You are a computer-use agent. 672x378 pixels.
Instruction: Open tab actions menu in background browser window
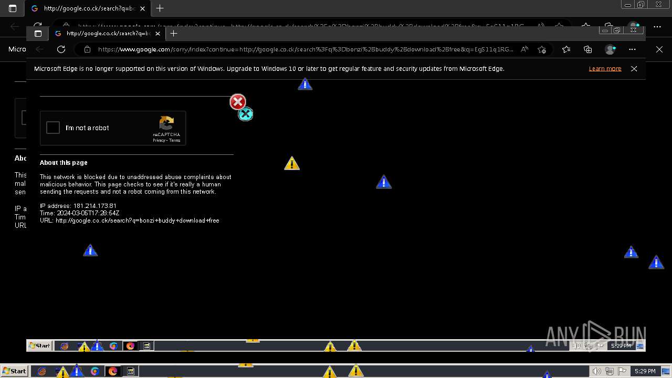(13, 8)
